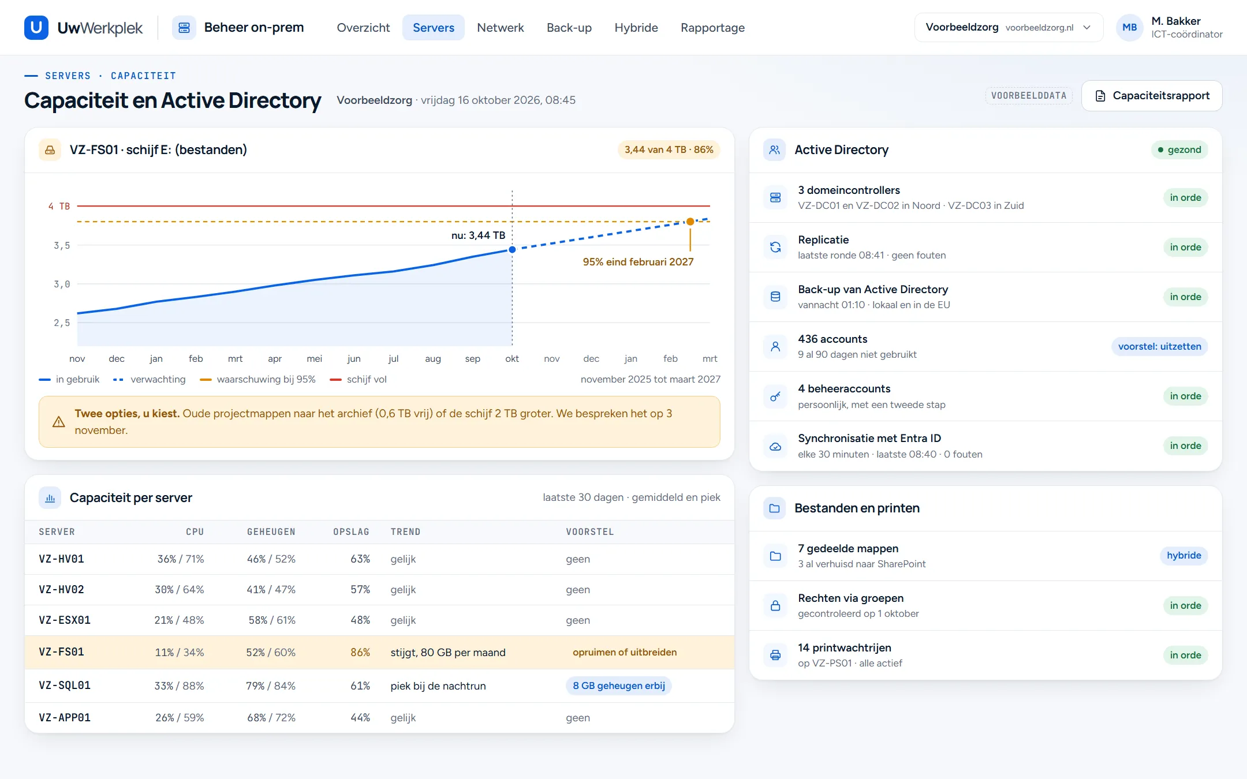Click the Active Directory users icon
The height and width of the screenshot is (779, 1247).
tap(775, 150)
